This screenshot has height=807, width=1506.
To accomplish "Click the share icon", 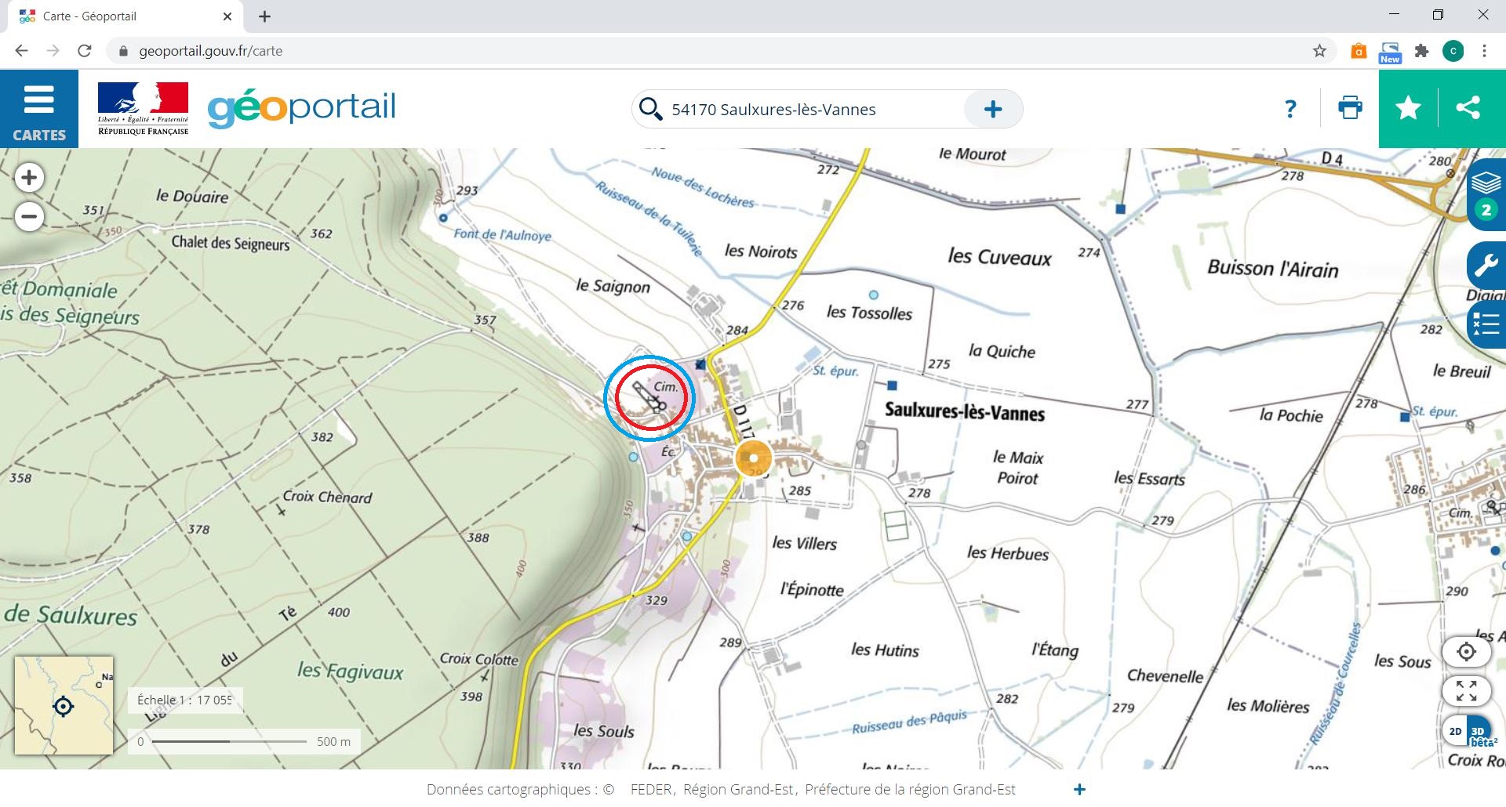I will (x=1468, y=108).
